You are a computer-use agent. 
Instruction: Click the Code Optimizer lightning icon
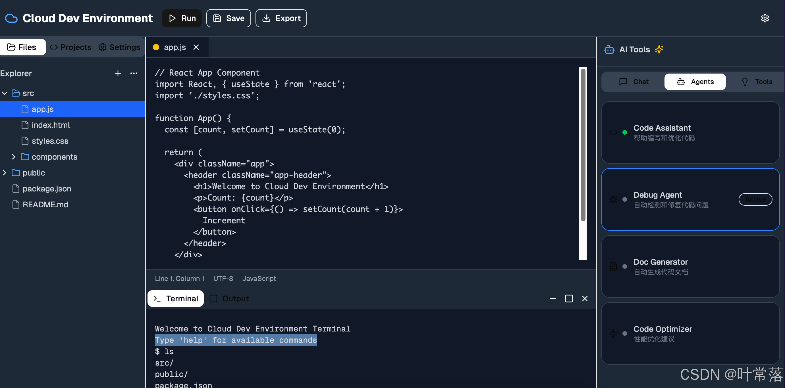[613, 333]
